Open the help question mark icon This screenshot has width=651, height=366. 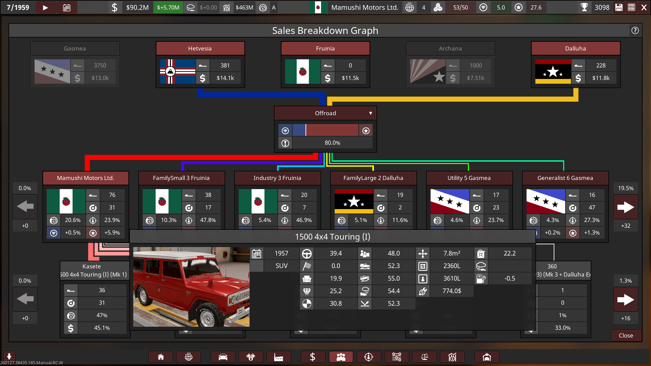635,30
